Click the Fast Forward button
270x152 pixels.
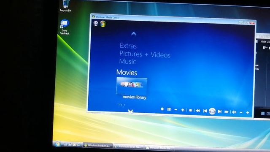[227, 112]
